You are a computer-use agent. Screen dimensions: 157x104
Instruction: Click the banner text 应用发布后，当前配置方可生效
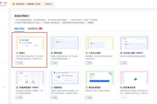28,4
